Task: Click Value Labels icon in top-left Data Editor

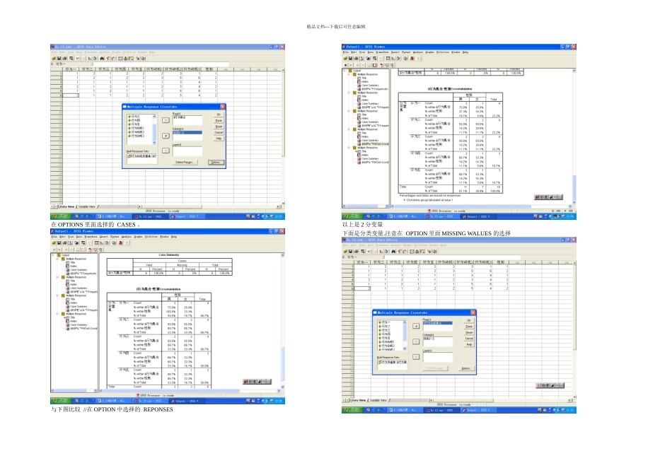Action: click(137, 58)
